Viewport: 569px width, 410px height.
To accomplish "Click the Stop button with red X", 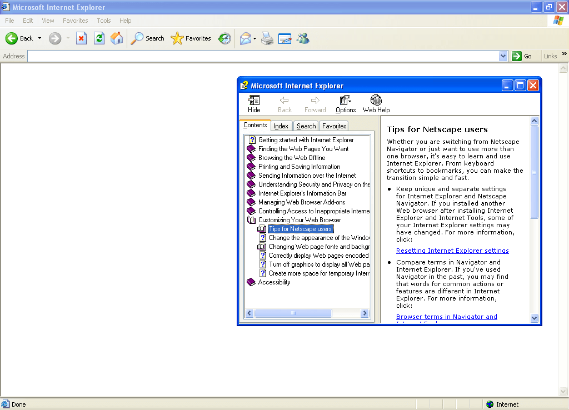I will pyautogui.click(x=81, y=38).
